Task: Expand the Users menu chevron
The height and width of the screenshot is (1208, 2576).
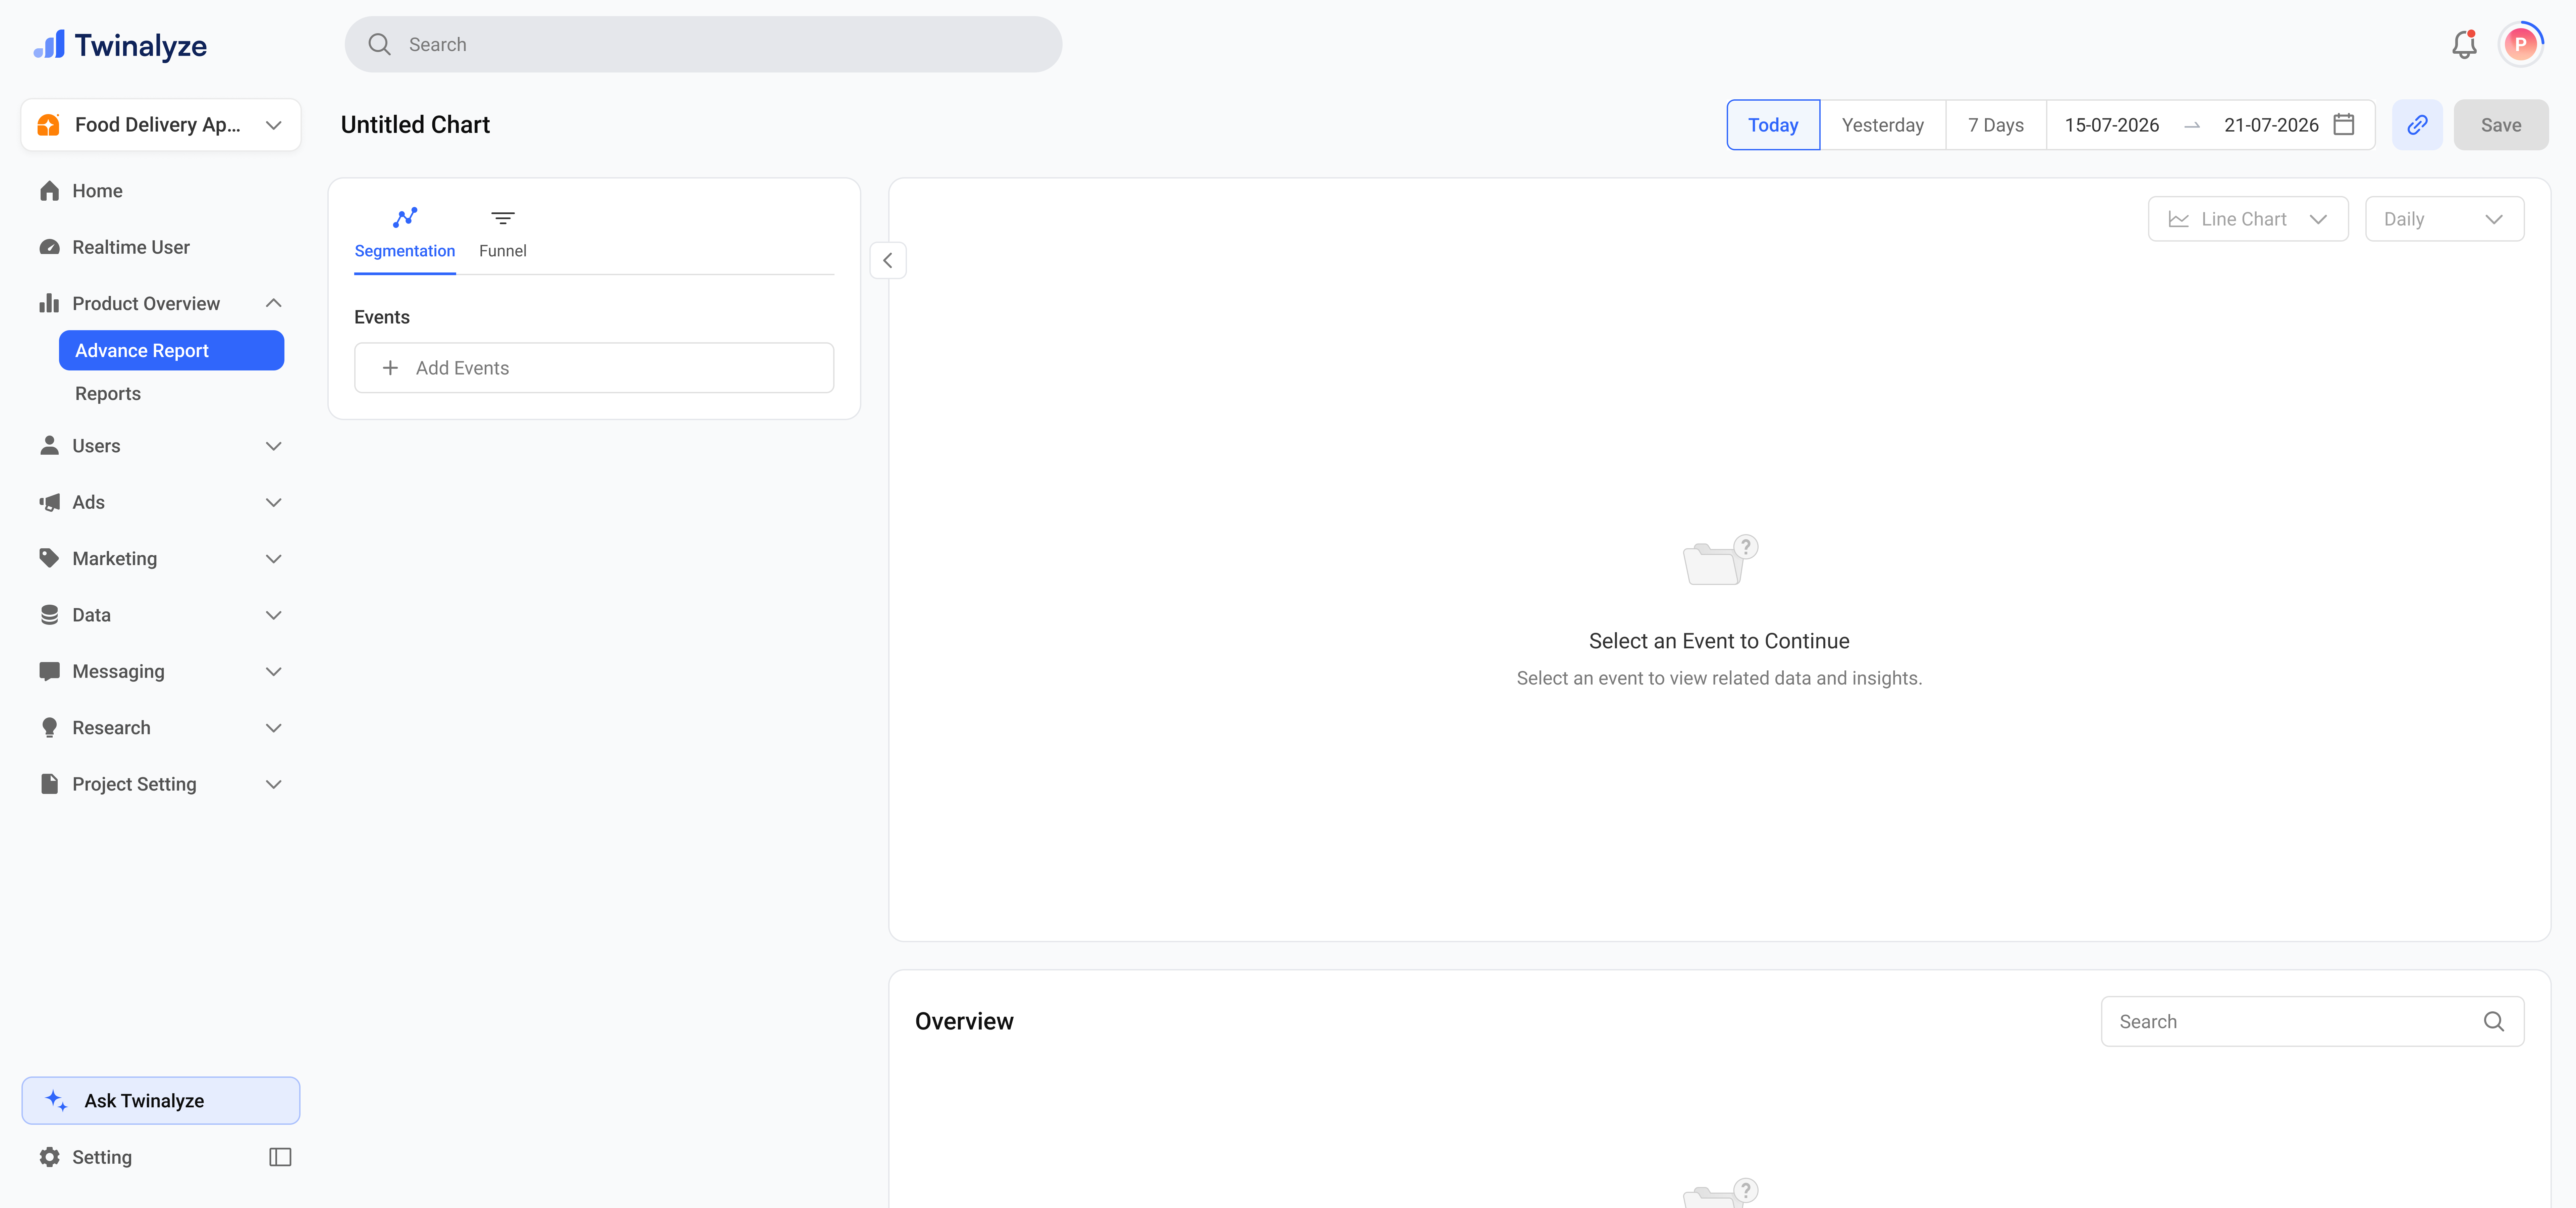Action: click(x=273, y=446)
